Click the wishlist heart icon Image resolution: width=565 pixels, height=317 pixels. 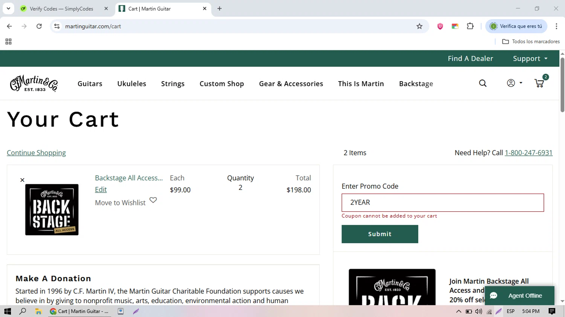click(x=153, y=200)
